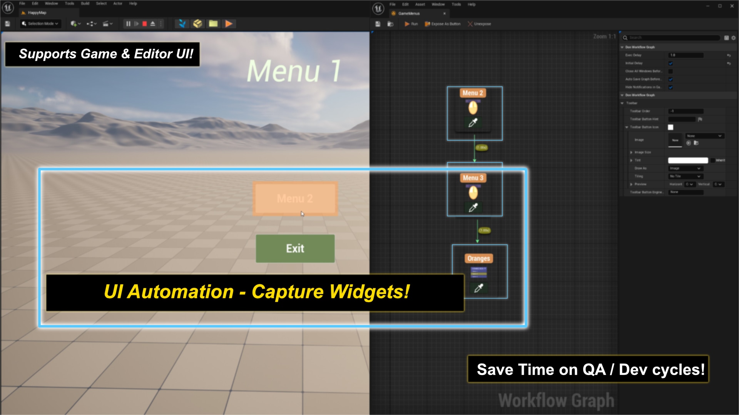Expand the Image Size property
The width and height of the screenshot is (739, 415).
tap(631, 153)
